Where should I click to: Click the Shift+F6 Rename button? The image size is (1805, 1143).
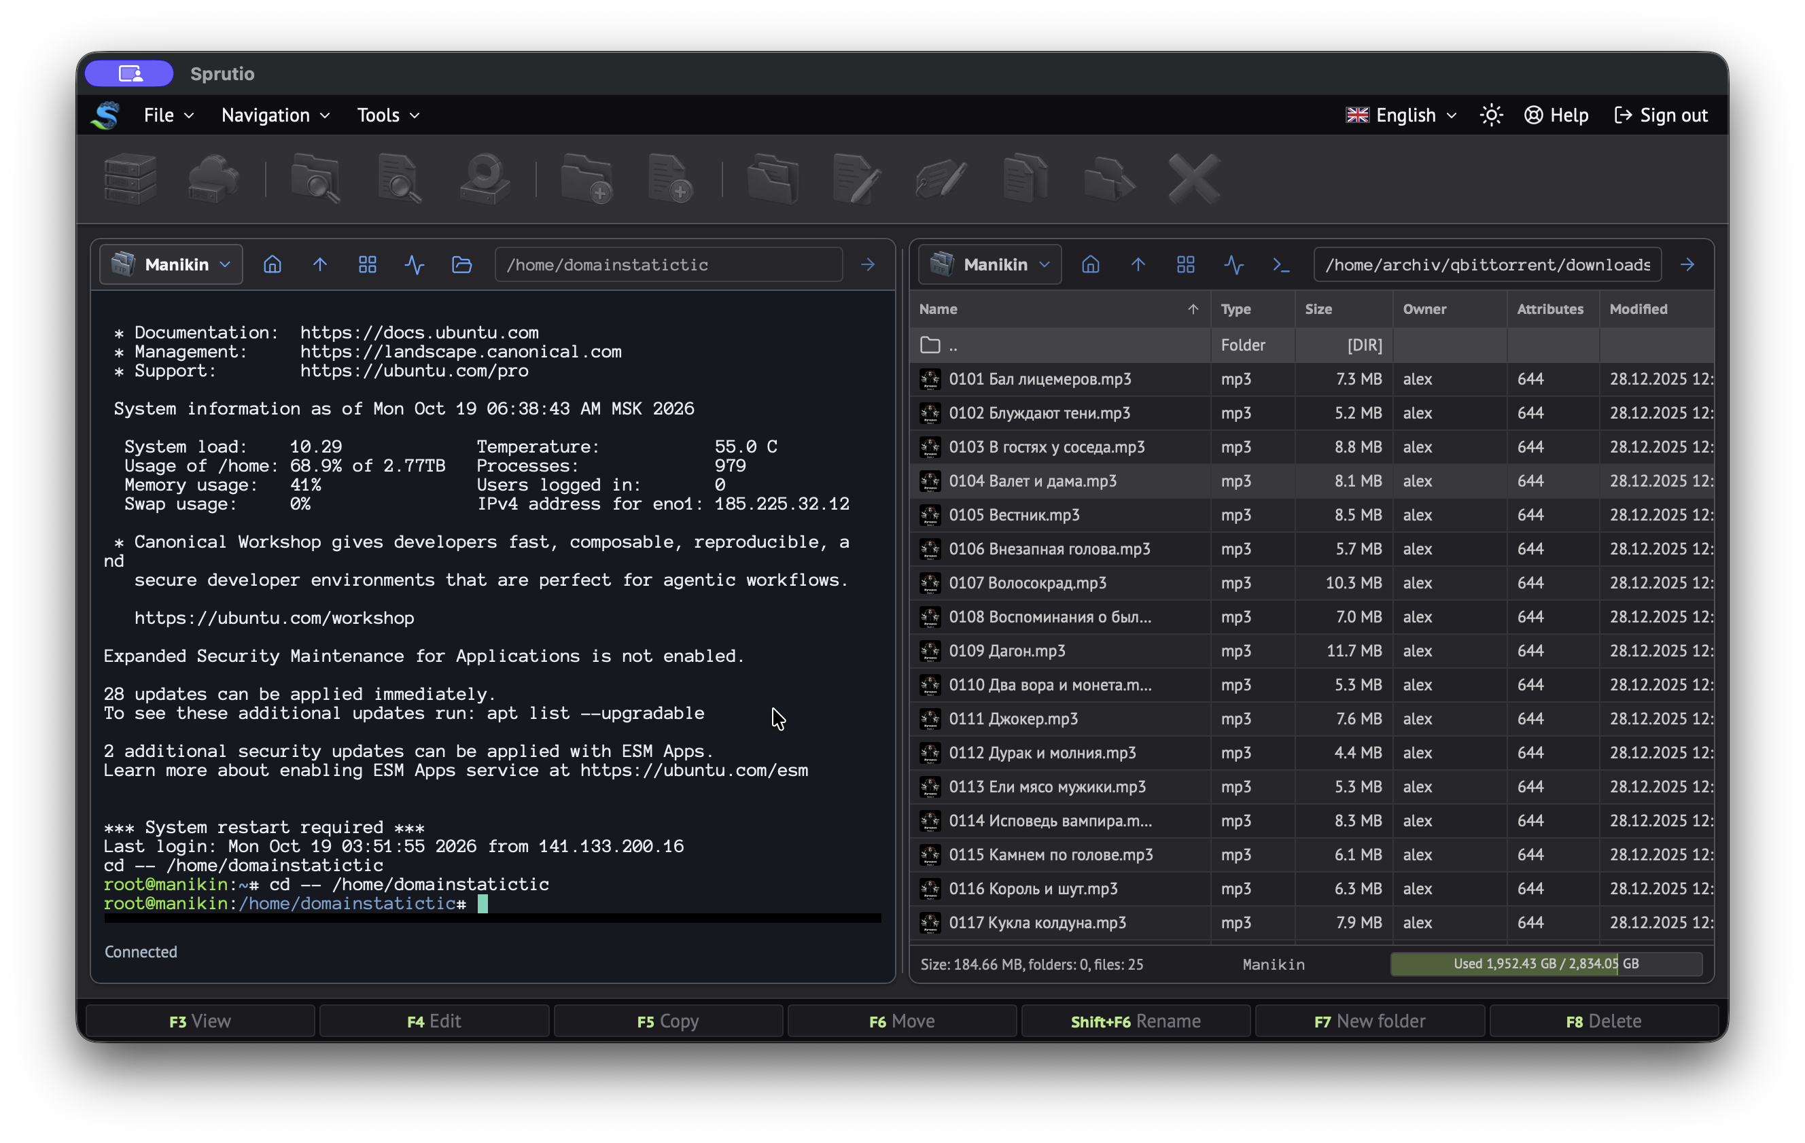(x=1136, y=1021)
